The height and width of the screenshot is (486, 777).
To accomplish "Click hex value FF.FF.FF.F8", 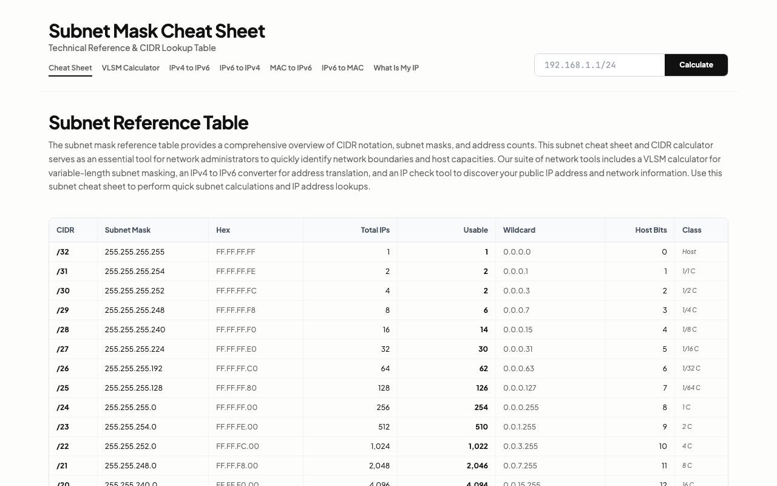I will pyautogui.click(x=236, y=310).
